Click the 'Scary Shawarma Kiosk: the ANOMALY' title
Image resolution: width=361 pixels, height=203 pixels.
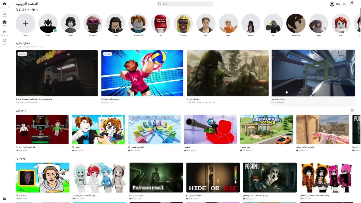pyautogui.click(x=34, y=99)
